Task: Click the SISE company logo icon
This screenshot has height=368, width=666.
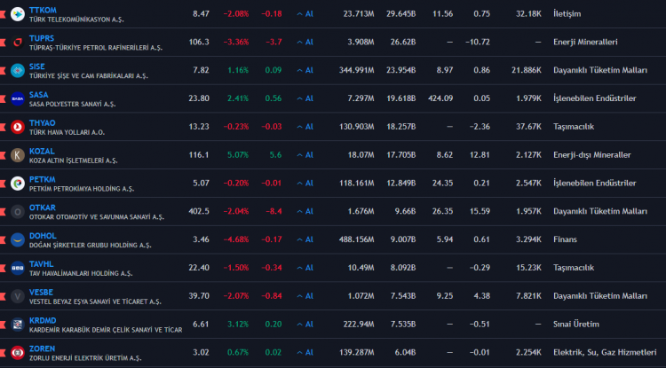Action: 18,70
